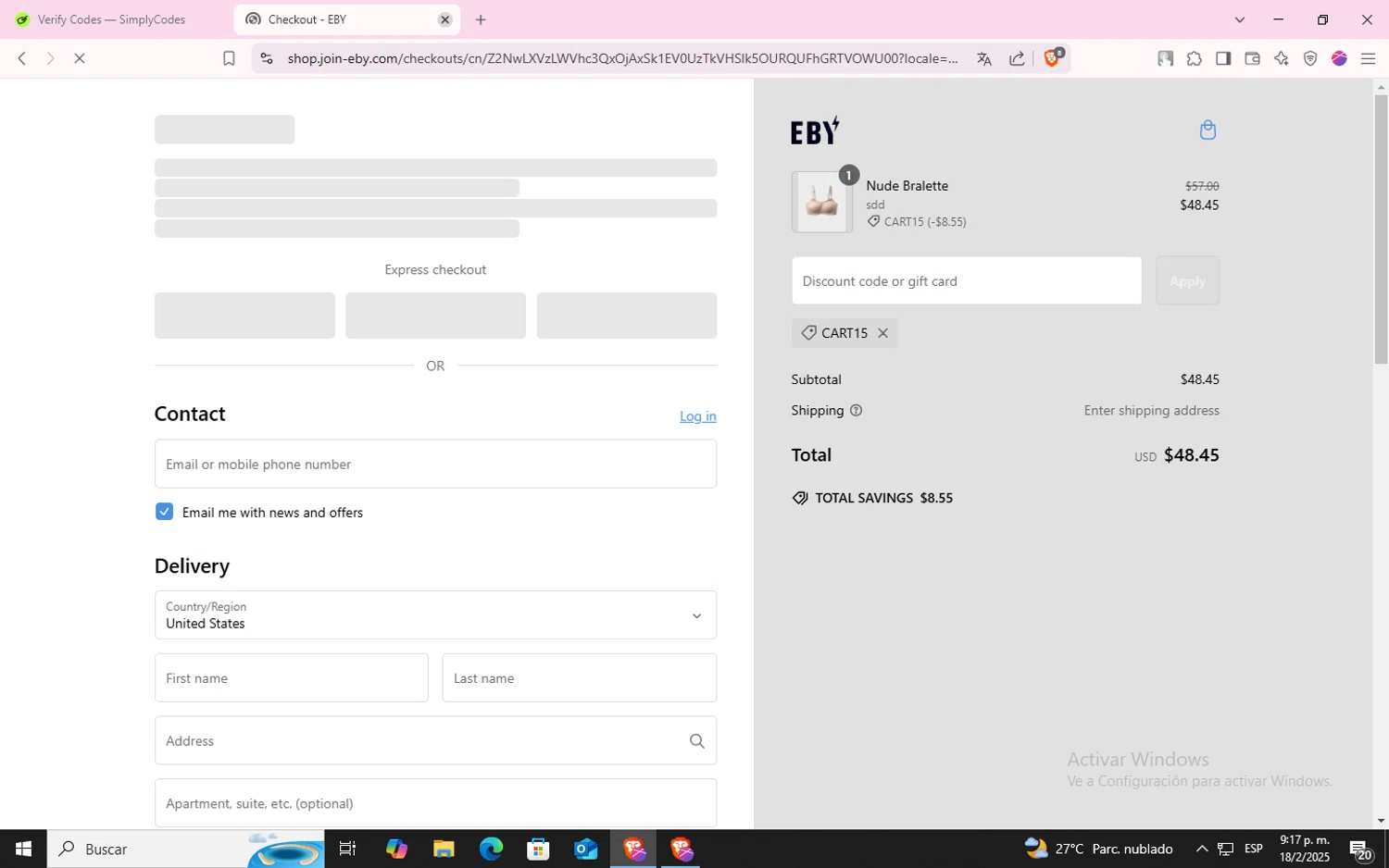Click the Apply discount button
The width and height of the screenshot is (1389, 868).
[x=1187, y=280]
